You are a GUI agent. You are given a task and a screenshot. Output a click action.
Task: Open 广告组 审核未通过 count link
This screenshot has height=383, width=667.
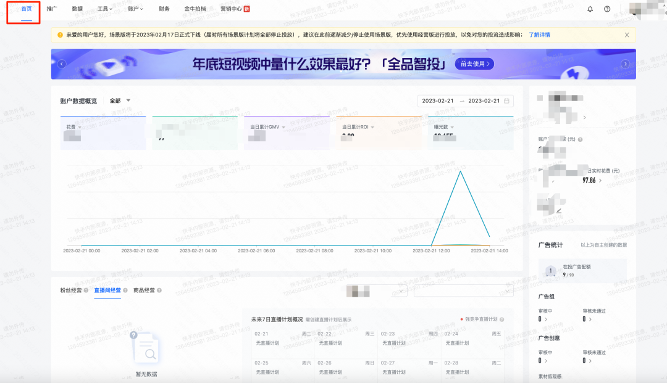click(x=587, y=319)
